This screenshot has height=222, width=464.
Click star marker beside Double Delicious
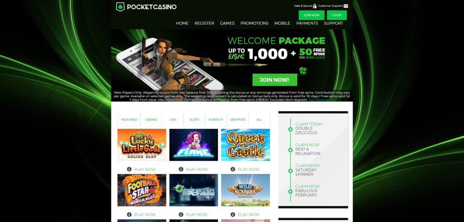[290, 129]
